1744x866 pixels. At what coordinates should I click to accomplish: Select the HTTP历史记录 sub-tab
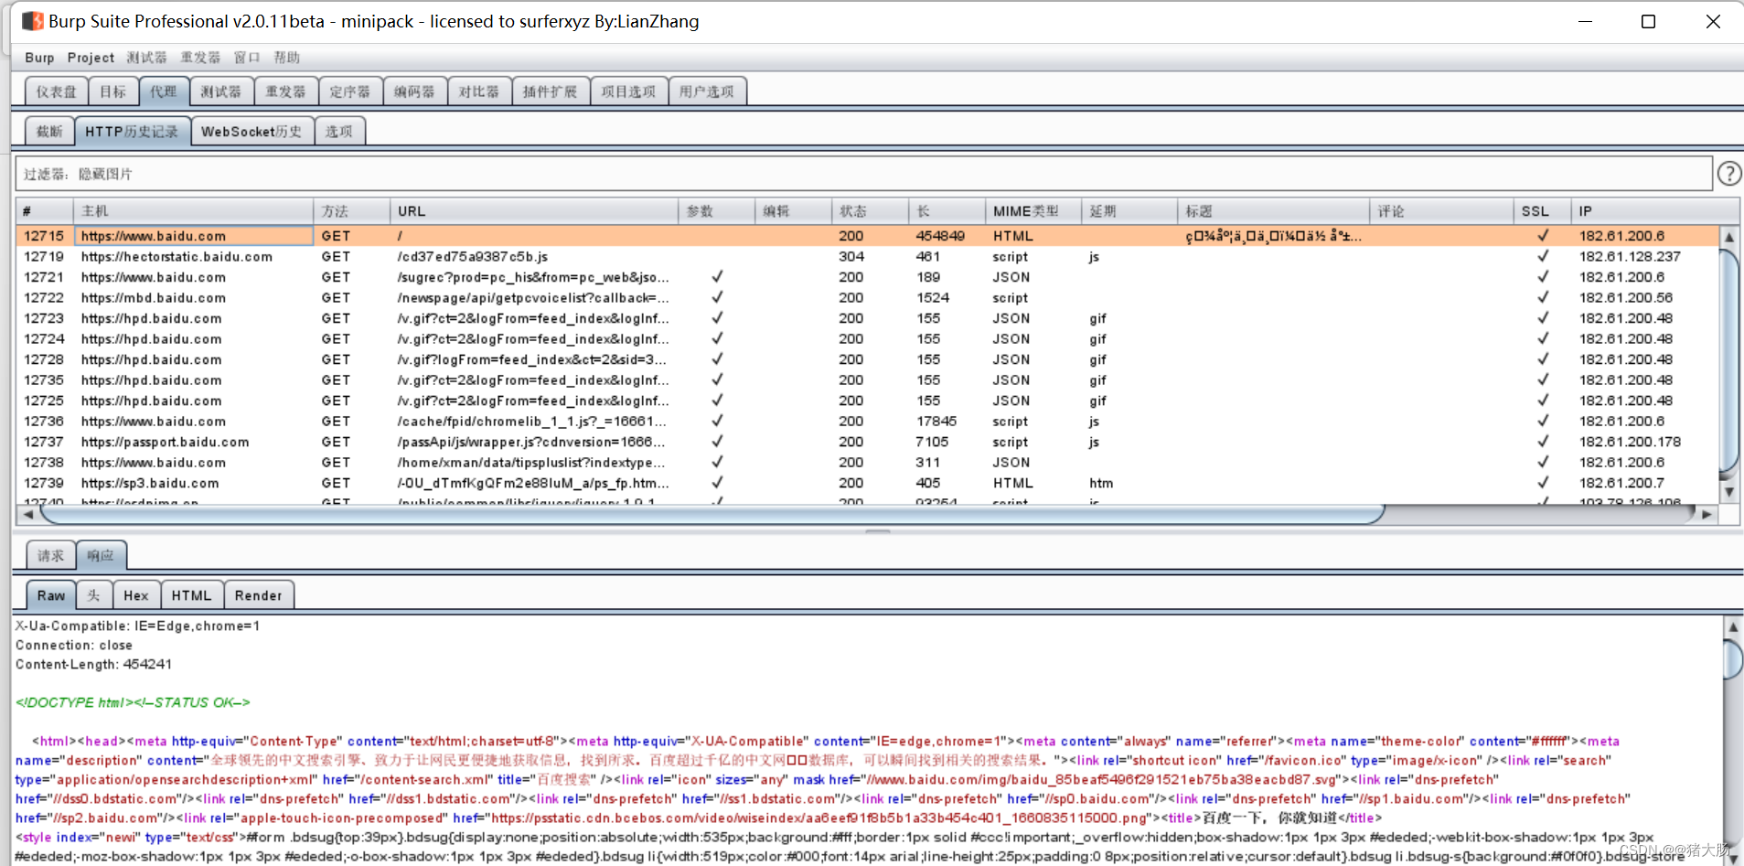133,132
